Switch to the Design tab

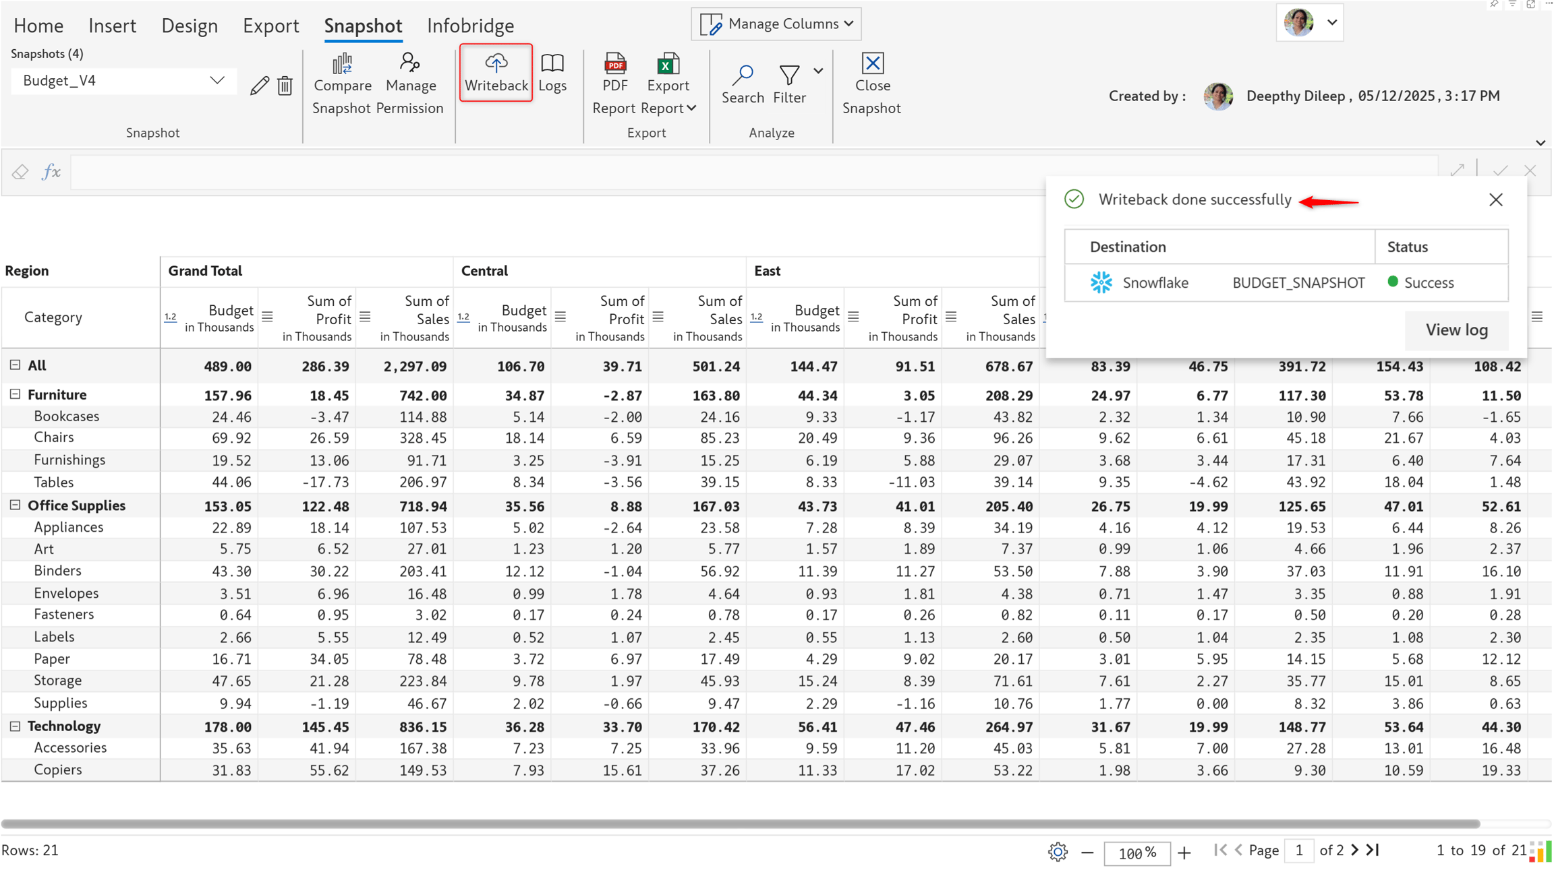(x=190, y=26)
